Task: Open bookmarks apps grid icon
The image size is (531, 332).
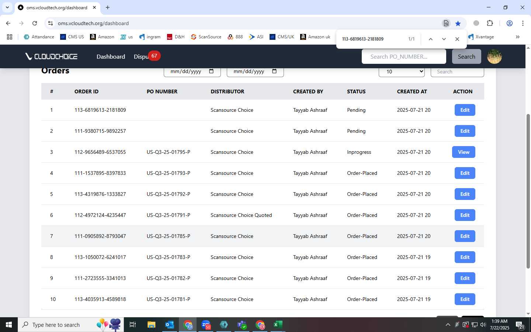Action: [x=10, y=37]
